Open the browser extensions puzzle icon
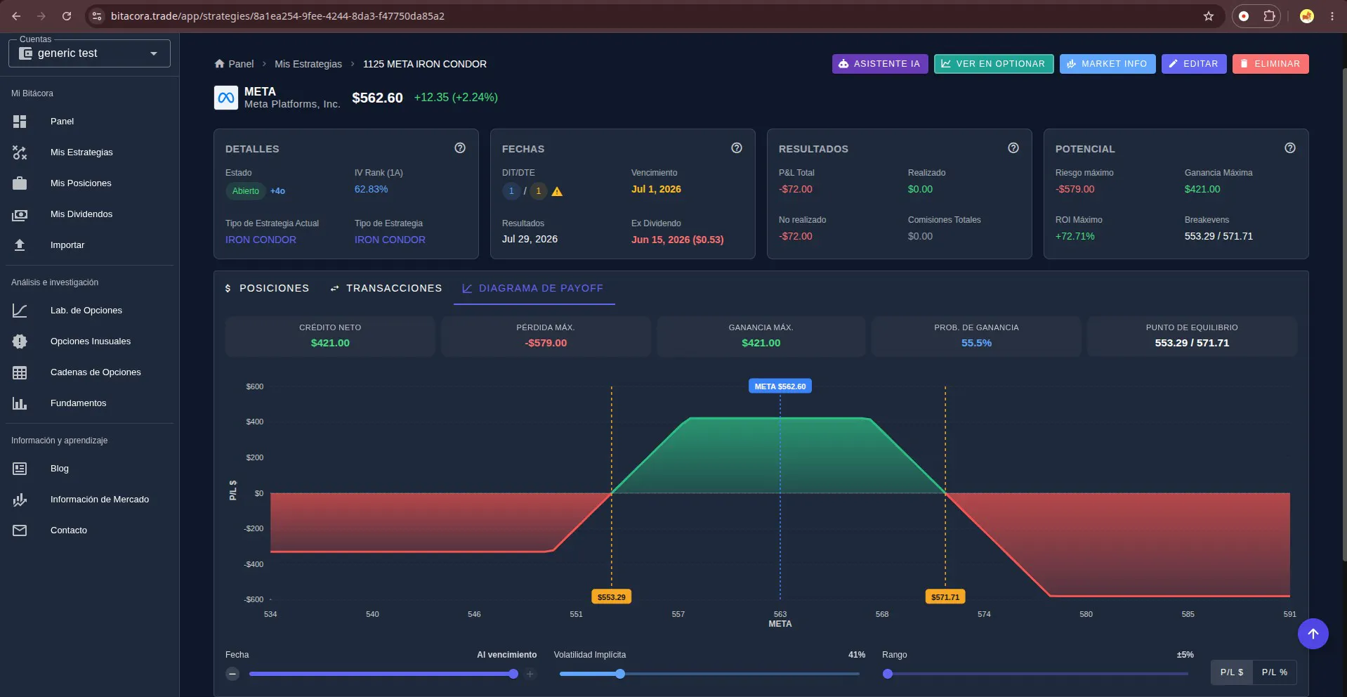Viewport: 1347px width, 697px height. pos(1269,16)
